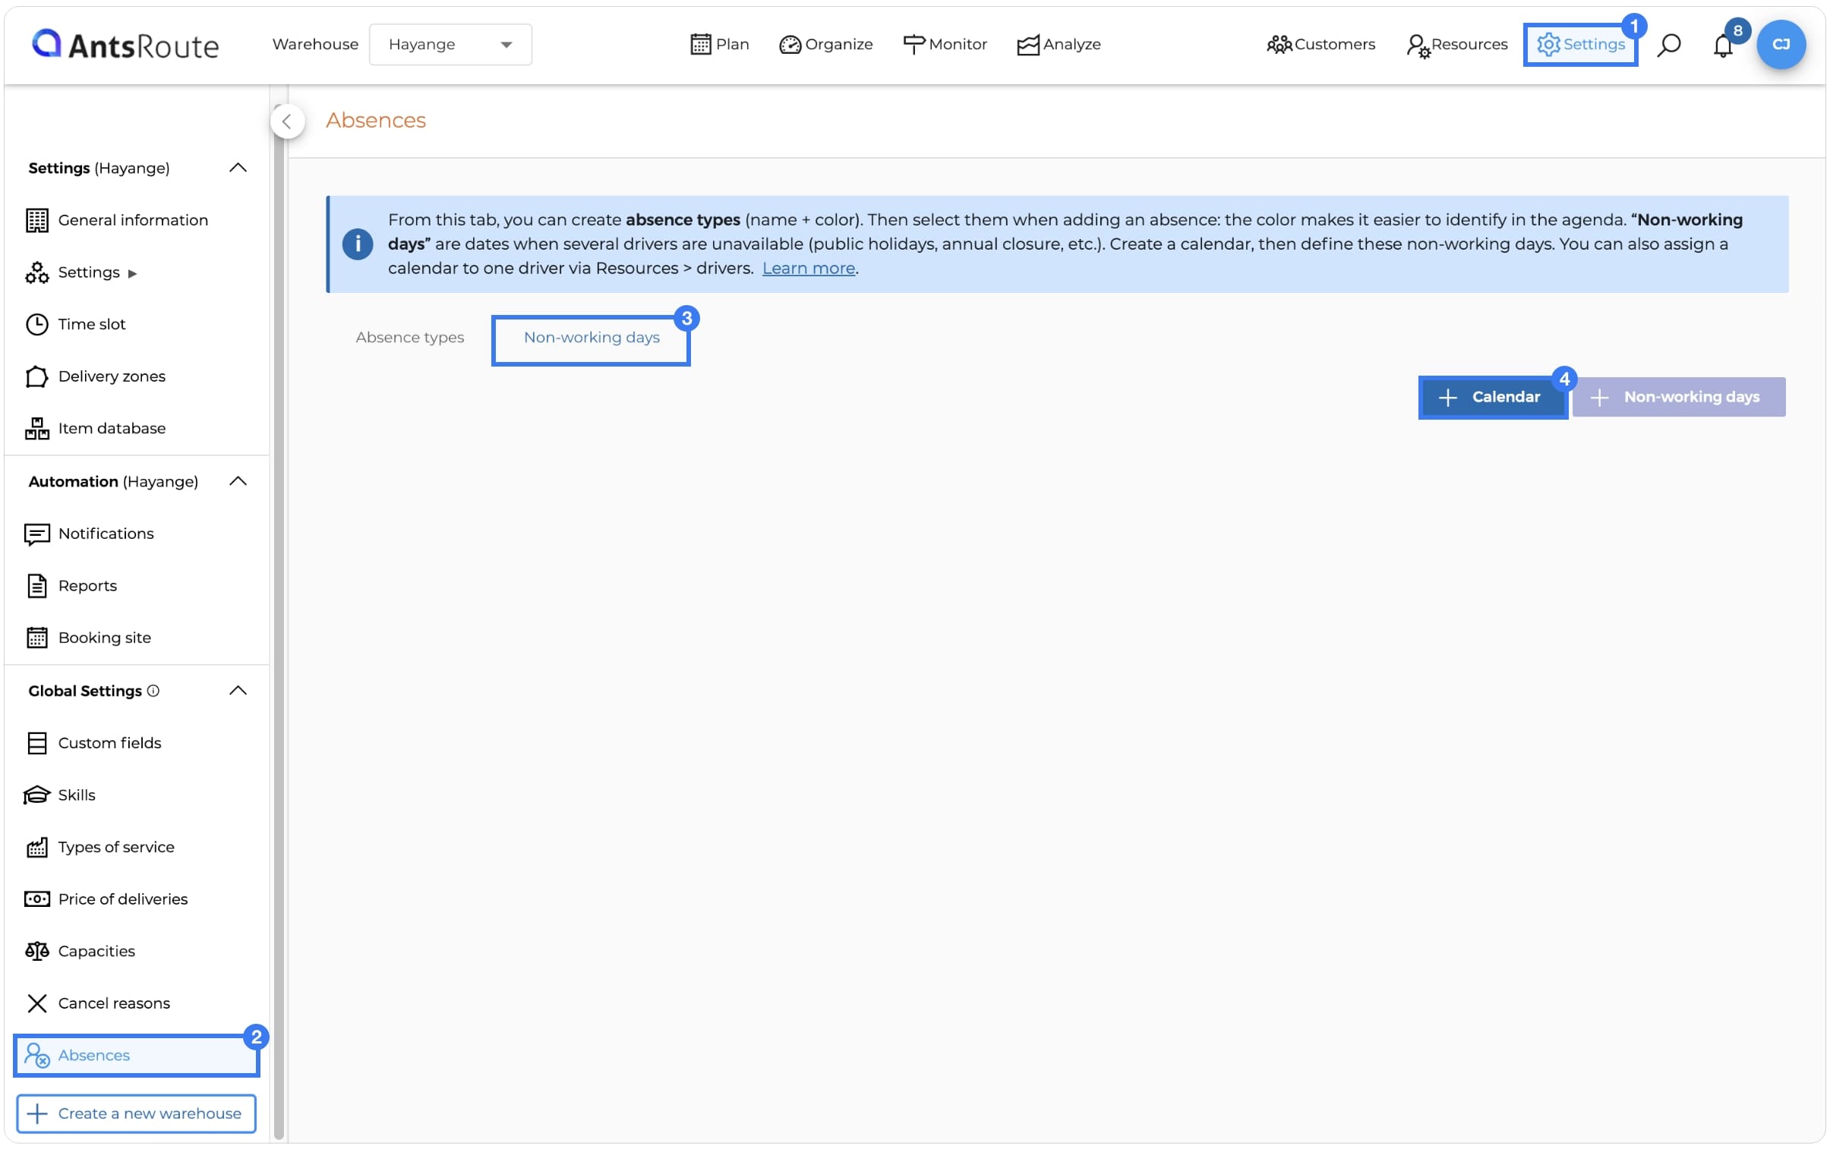Open Skills graduation cap icon
The height and width of the screenshot is (1149, 1830).
36,795
